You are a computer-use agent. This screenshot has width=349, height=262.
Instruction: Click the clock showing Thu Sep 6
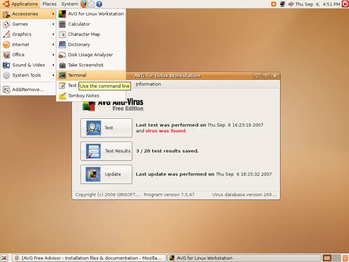[x=318, y=4]
